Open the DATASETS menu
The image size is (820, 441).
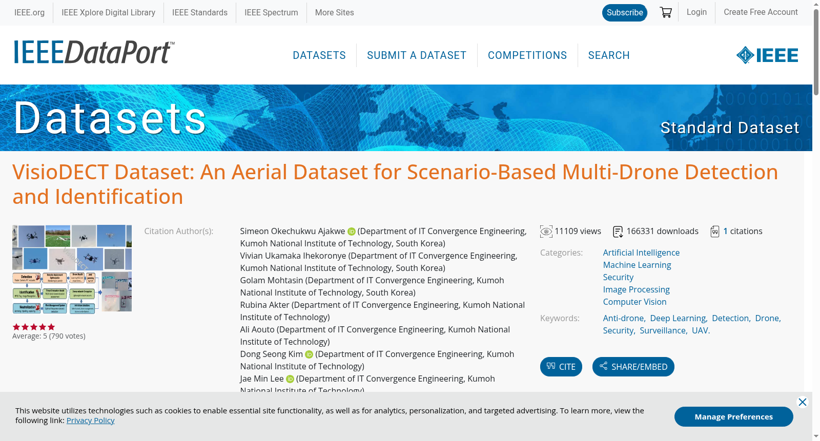(319, 55)
